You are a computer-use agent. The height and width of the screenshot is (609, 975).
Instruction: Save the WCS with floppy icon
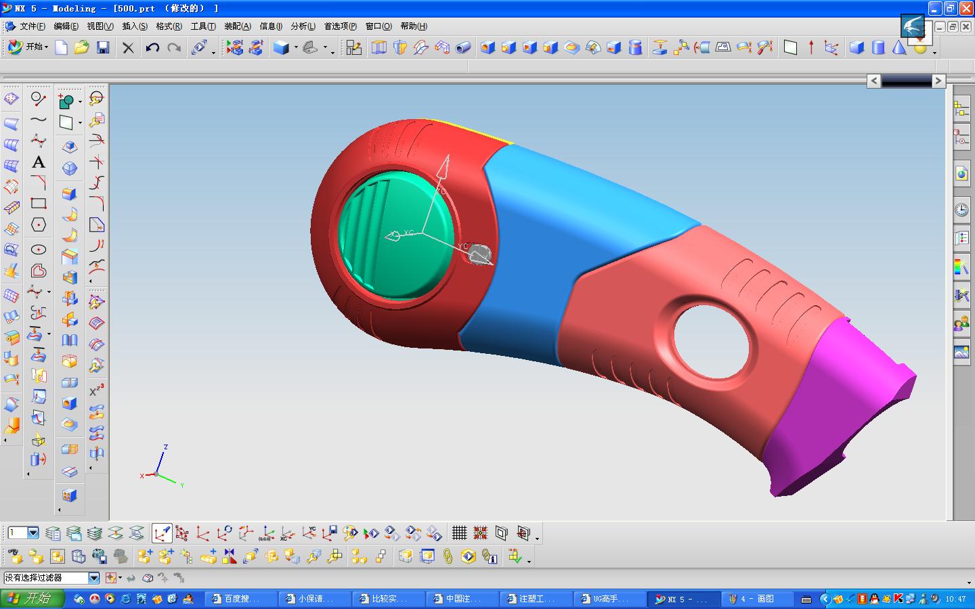[329, 533]
